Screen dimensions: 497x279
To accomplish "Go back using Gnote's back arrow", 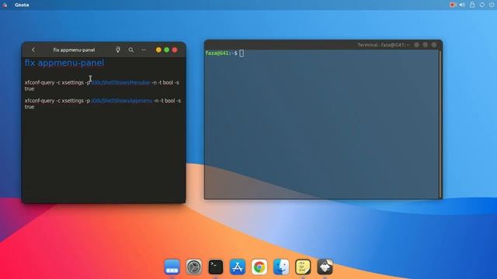I will 33,50.
